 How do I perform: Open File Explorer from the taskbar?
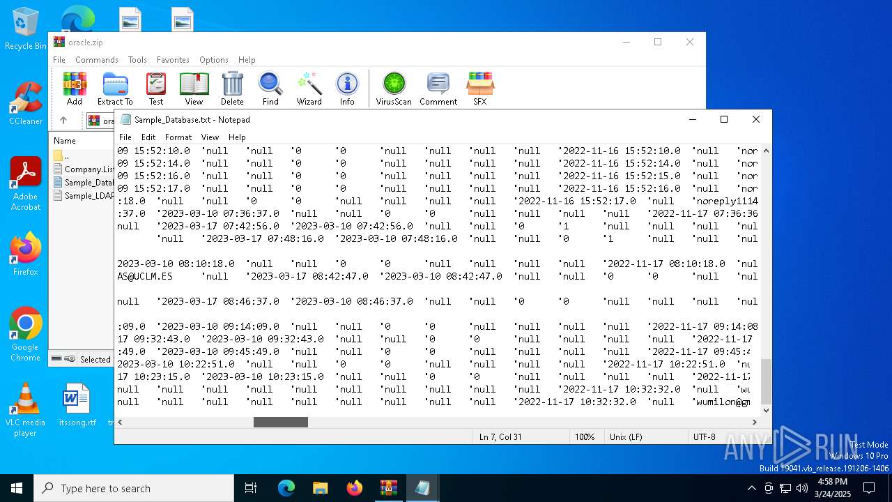[321, 488]
